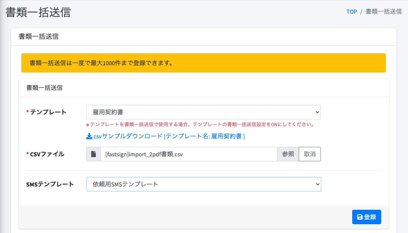Click the inner 書類一括送信 form header
Viewport: 408px width, 233px height.
44,88
